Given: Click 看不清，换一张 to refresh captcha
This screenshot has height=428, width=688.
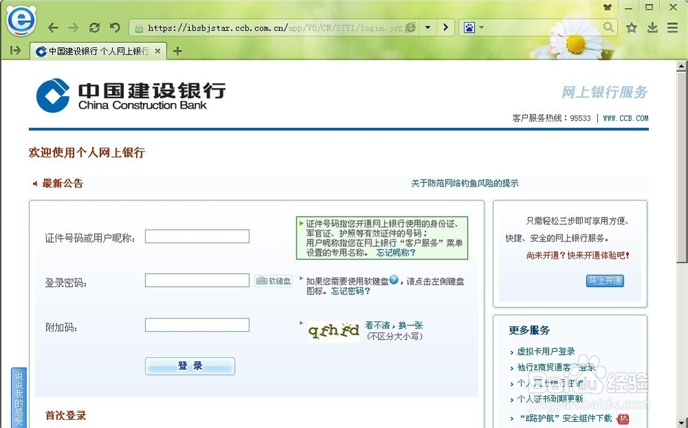Looking at the screenshot, I should pyautogui.click(x=394, y=325).
